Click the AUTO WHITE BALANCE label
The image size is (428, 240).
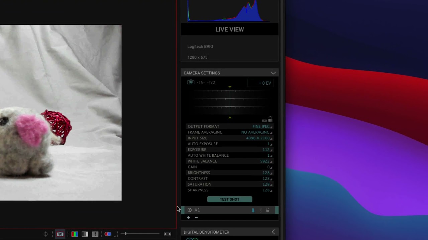[208, 155]
